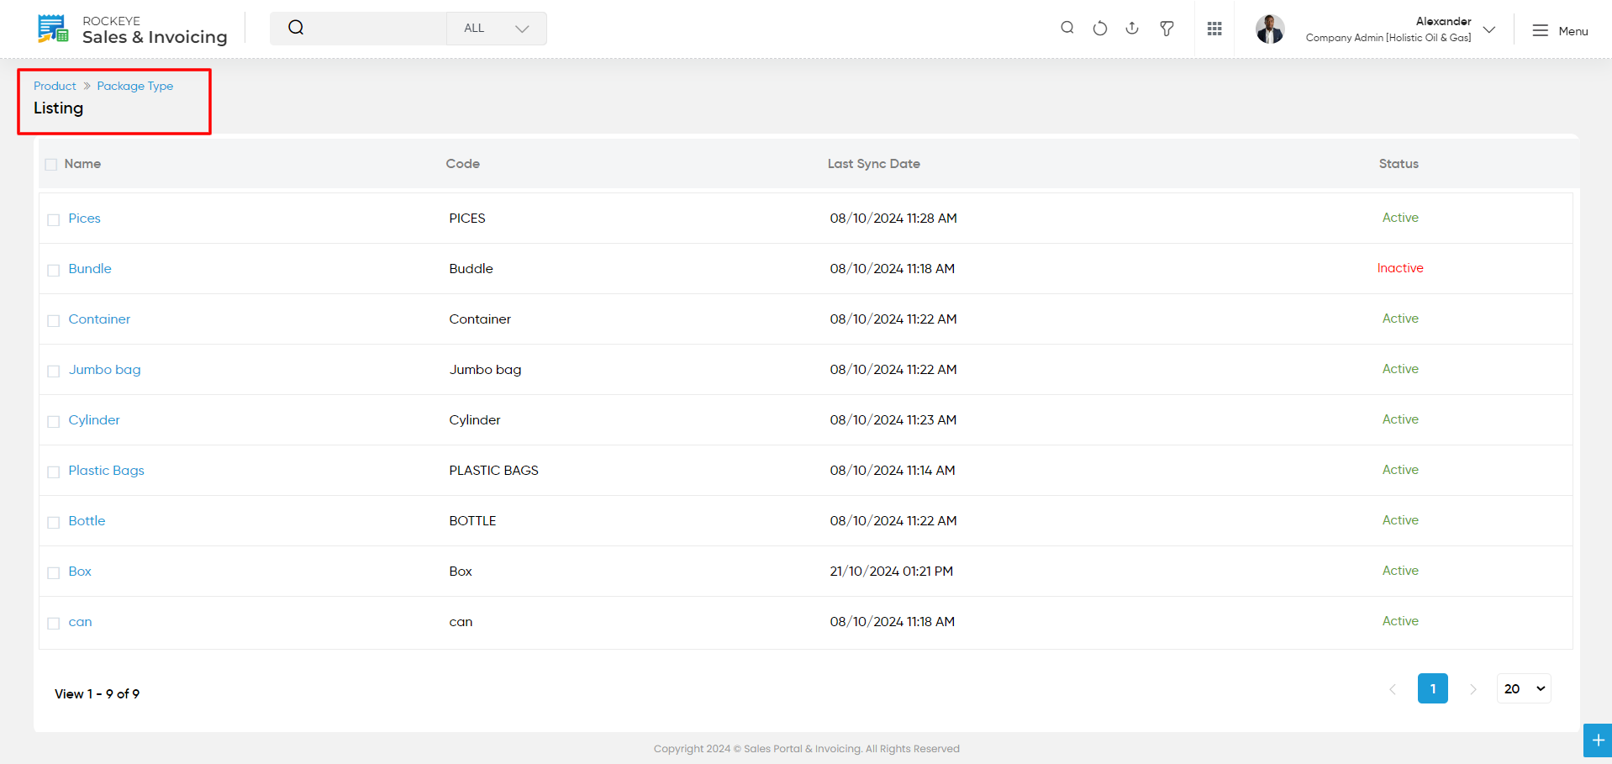Click the Product breadcrumb link
This screenshot has width=1612, height=764.
tap(55, 86)
